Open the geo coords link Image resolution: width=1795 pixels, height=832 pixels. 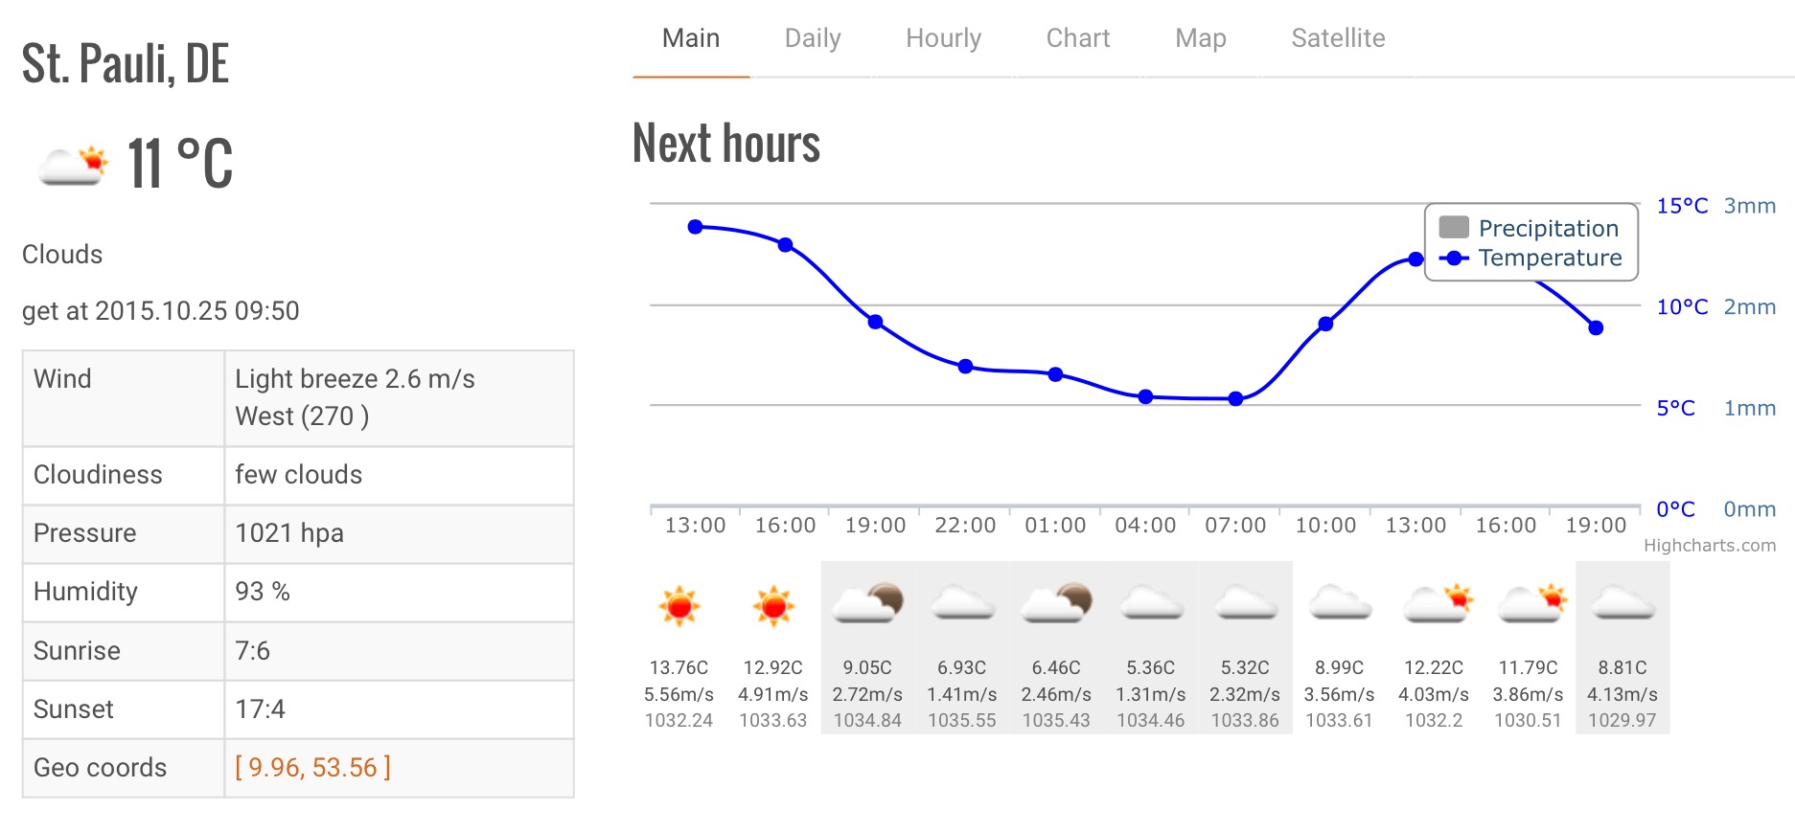(x=312, y=768)
